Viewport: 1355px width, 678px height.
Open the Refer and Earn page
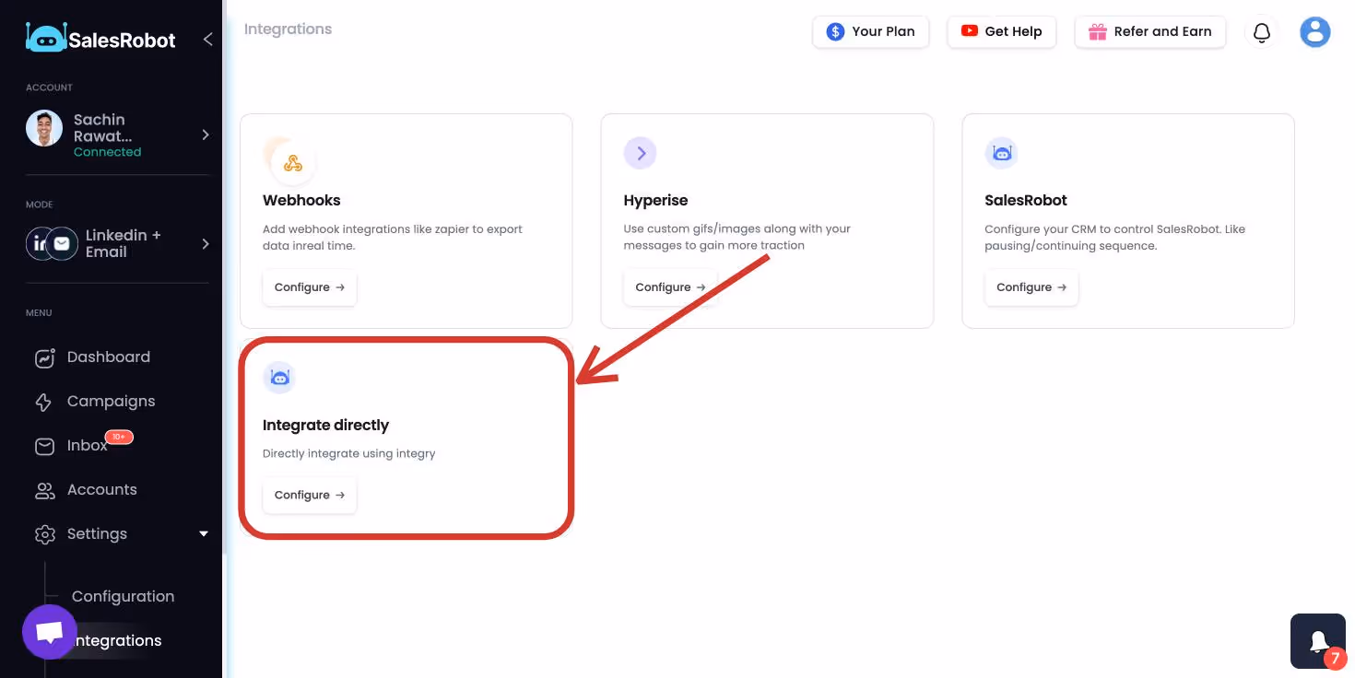(x=1150, y=30)
